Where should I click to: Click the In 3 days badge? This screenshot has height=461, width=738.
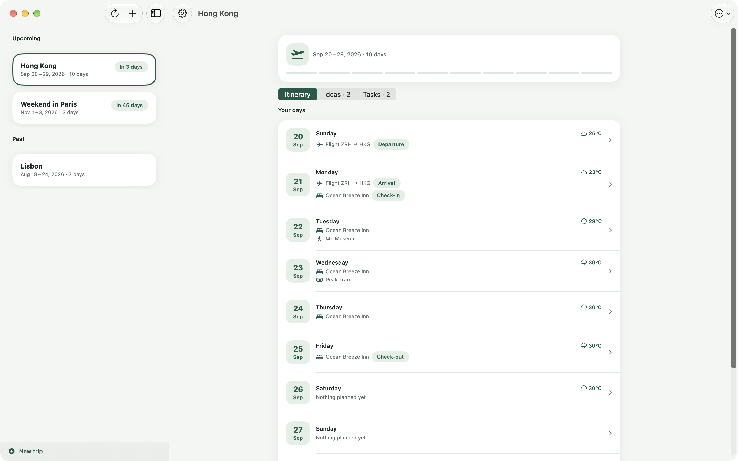point(131,67)
